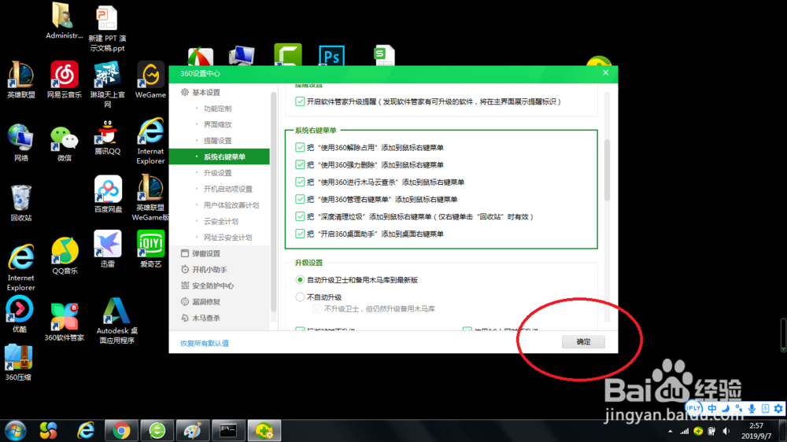Screen dimensions: 787x442
Task: Launch 英雄联盟WeGame版 desktop icon
Action: click(x=150, y=197)
